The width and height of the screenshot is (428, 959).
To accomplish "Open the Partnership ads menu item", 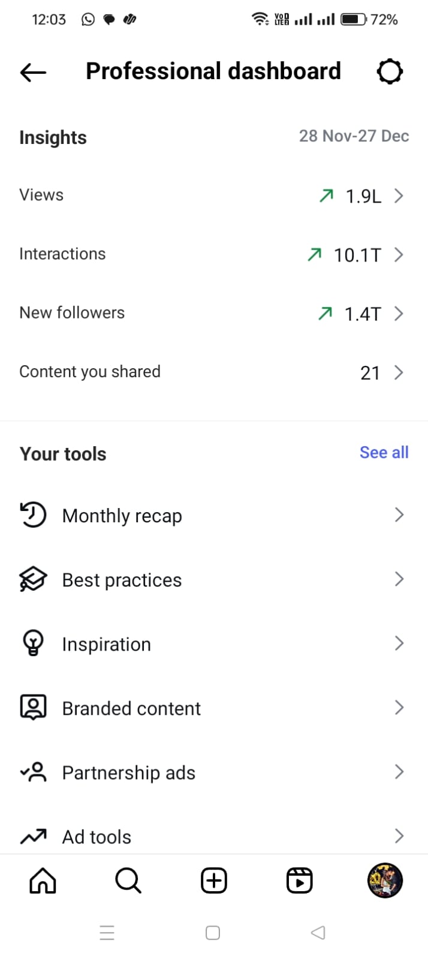I will pyautogui.click(x=128, y=772).
